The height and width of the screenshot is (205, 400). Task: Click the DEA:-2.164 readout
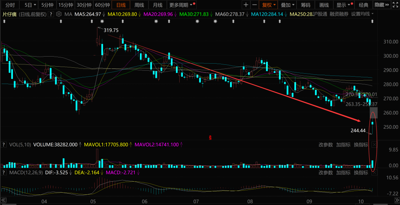pyautogui.click(x=86, y=172)
